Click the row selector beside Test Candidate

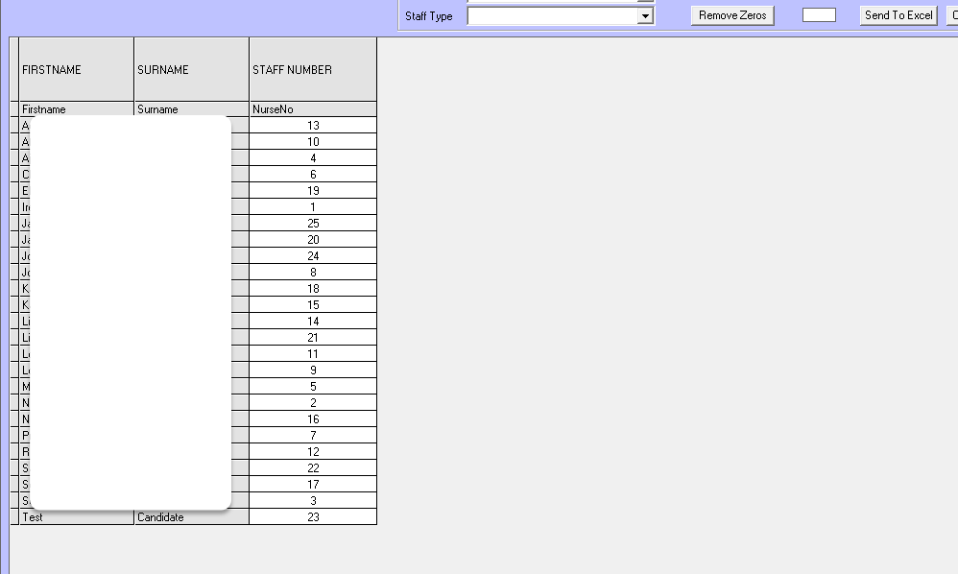click(x=14, y=517)
